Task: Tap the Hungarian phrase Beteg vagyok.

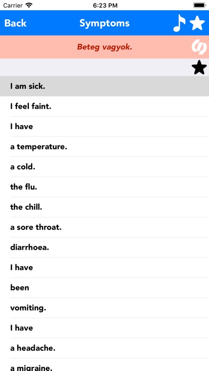Action: pyautogui.click(x=104, y=47)
